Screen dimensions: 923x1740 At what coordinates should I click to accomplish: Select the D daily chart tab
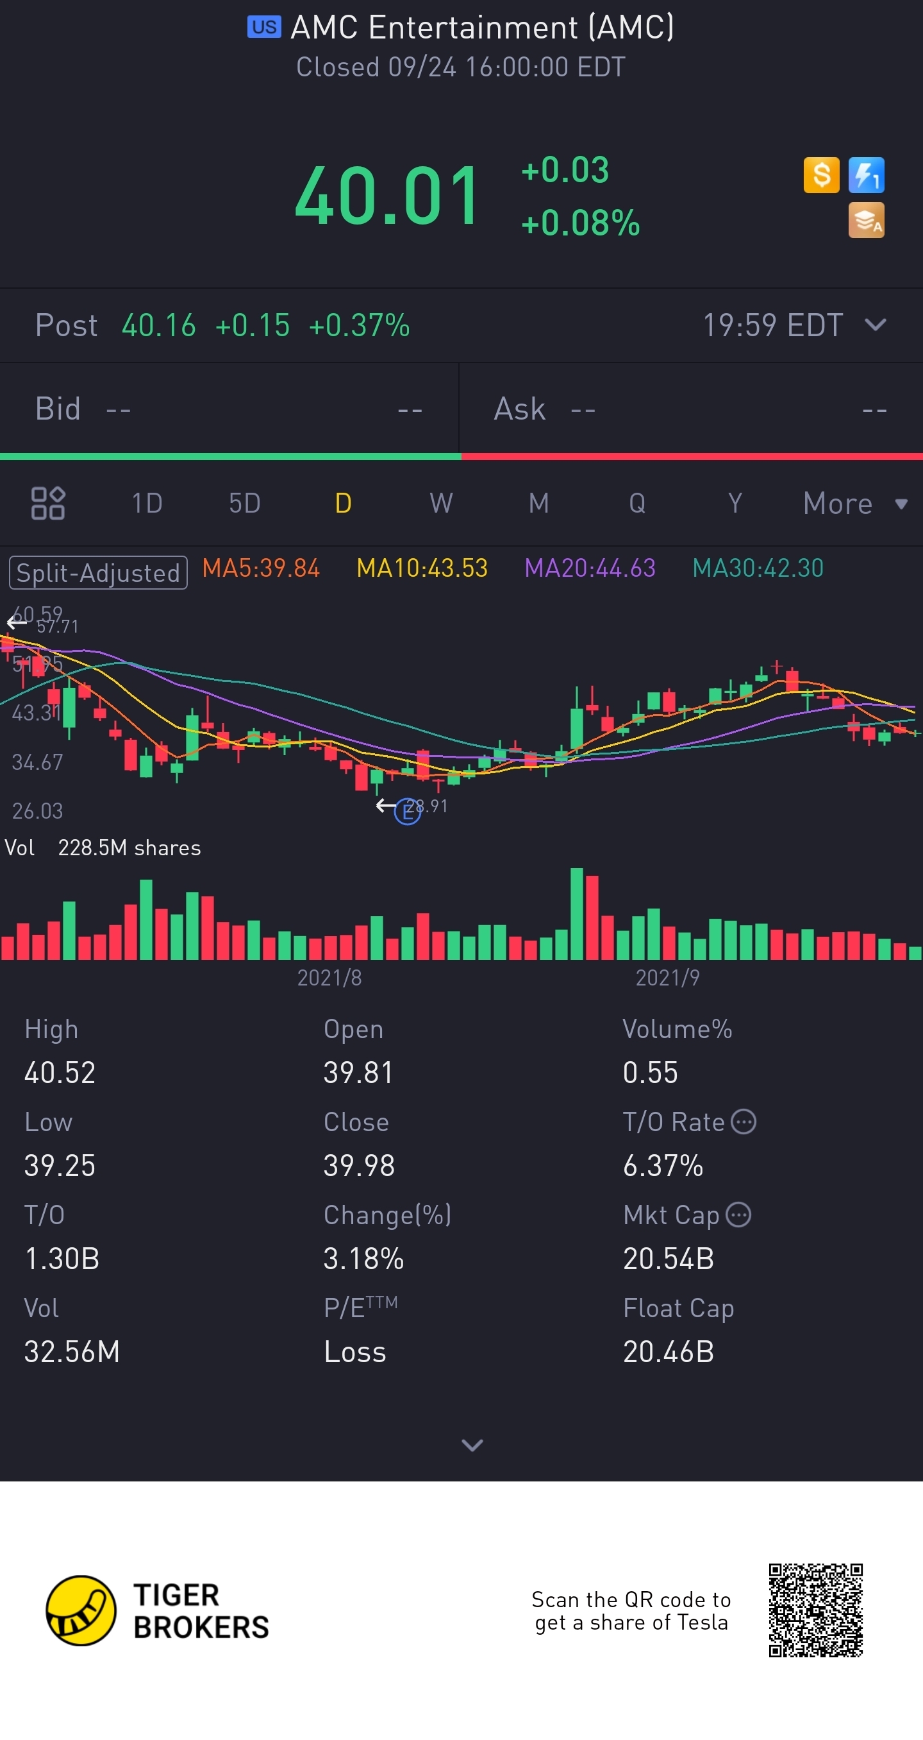pyautogui.click(x=343, y=503)
